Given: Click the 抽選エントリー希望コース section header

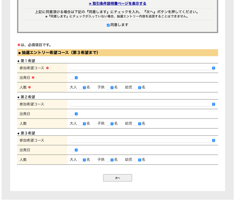Looking at the screenshot, I should 60,53.
